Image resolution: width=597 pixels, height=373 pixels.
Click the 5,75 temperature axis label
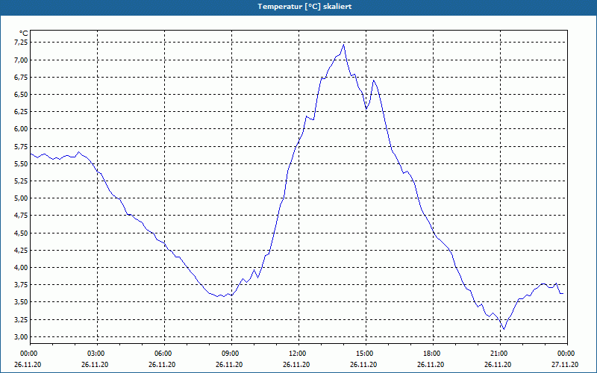pyautogui.click(x=22, y=146)
